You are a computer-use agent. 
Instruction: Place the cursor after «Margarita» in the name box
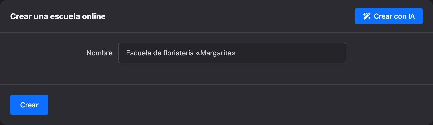(236, 53)
